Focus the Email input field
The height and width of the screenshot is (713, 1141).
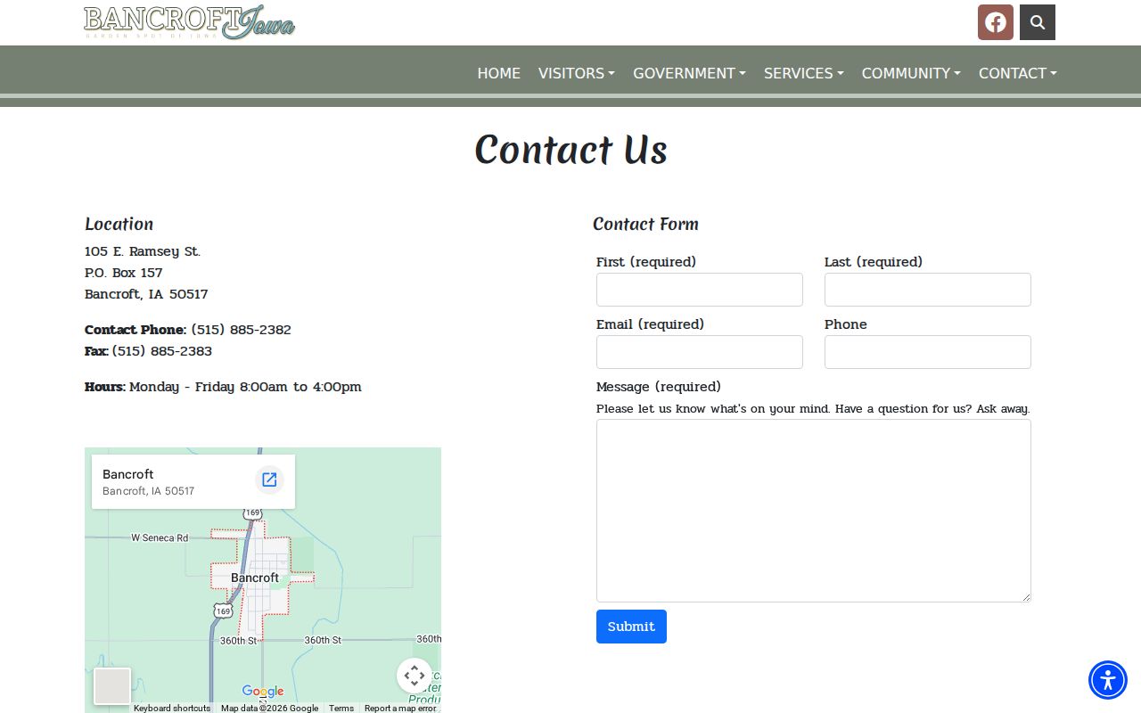click(x=700, y=352)
